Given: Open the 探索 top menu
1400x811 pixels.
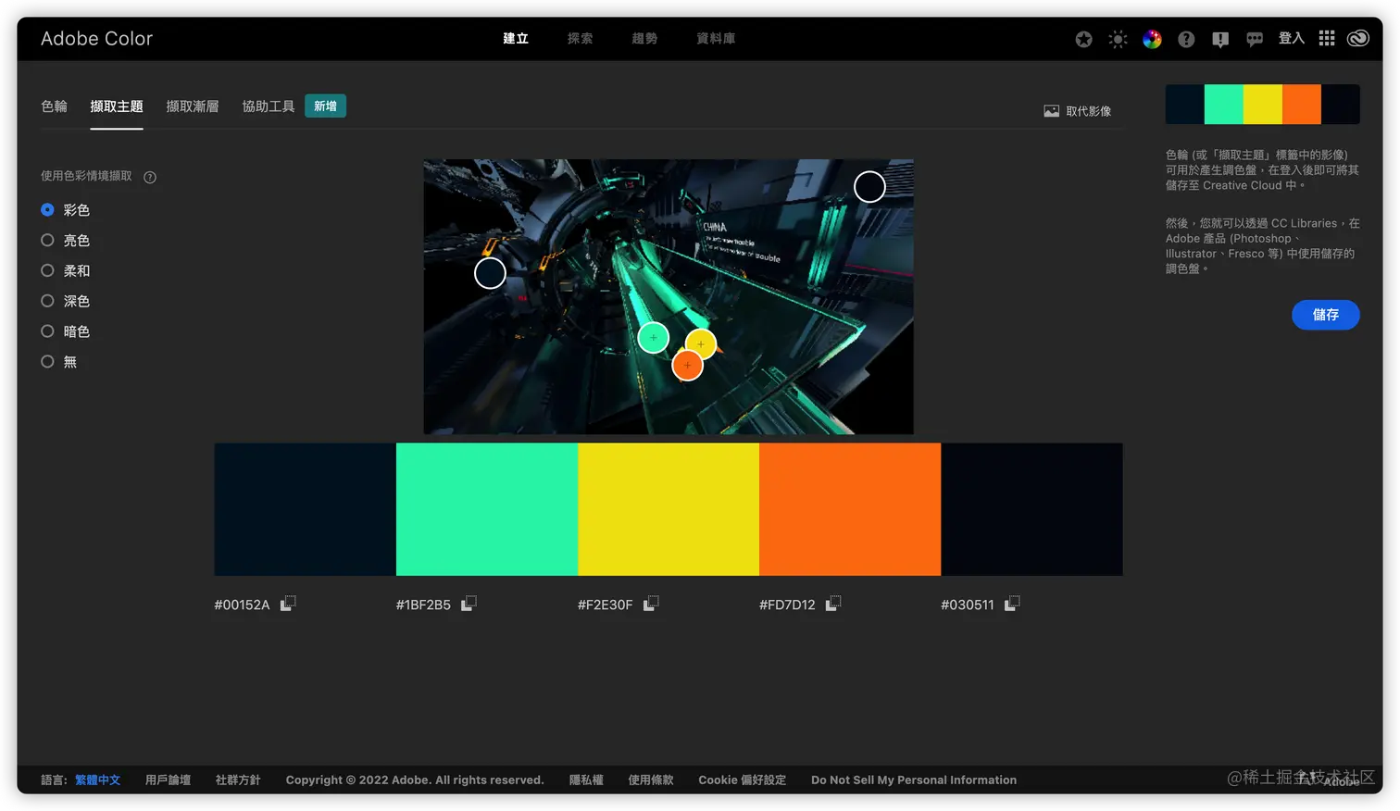Looking at the screenshot, I should (580, 39).
